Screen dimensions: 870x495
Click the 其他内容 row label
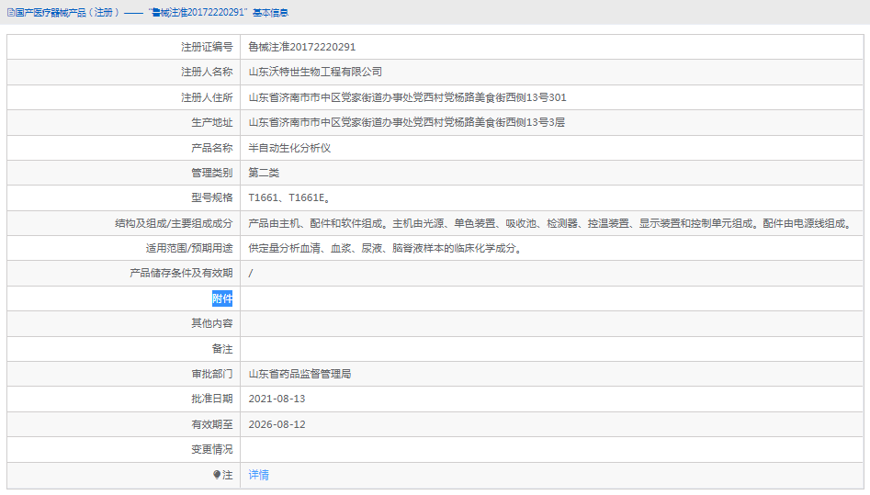click(211, 323)
